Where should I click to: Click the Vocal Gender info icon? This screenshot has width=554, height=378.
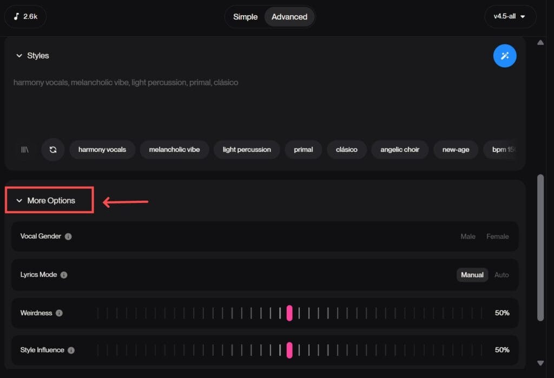click(x=68, y=237)
